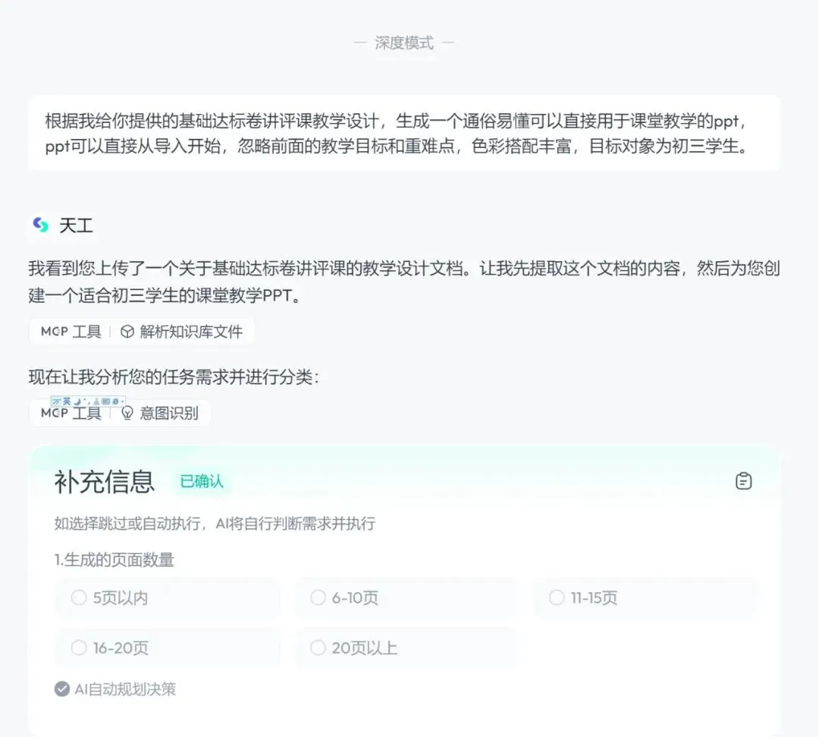
Task: Click the MCP工具 解析知识库文件 chip
Action: pyautogui.click(x=143, y=331)
